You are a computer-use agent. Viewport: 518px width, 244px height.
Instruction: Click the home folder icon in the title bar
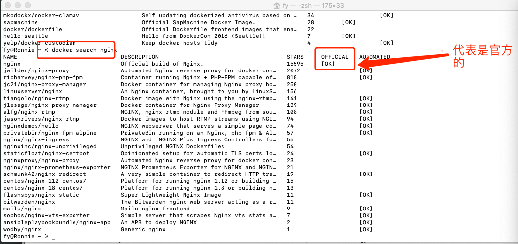click(x=277, y=5)
